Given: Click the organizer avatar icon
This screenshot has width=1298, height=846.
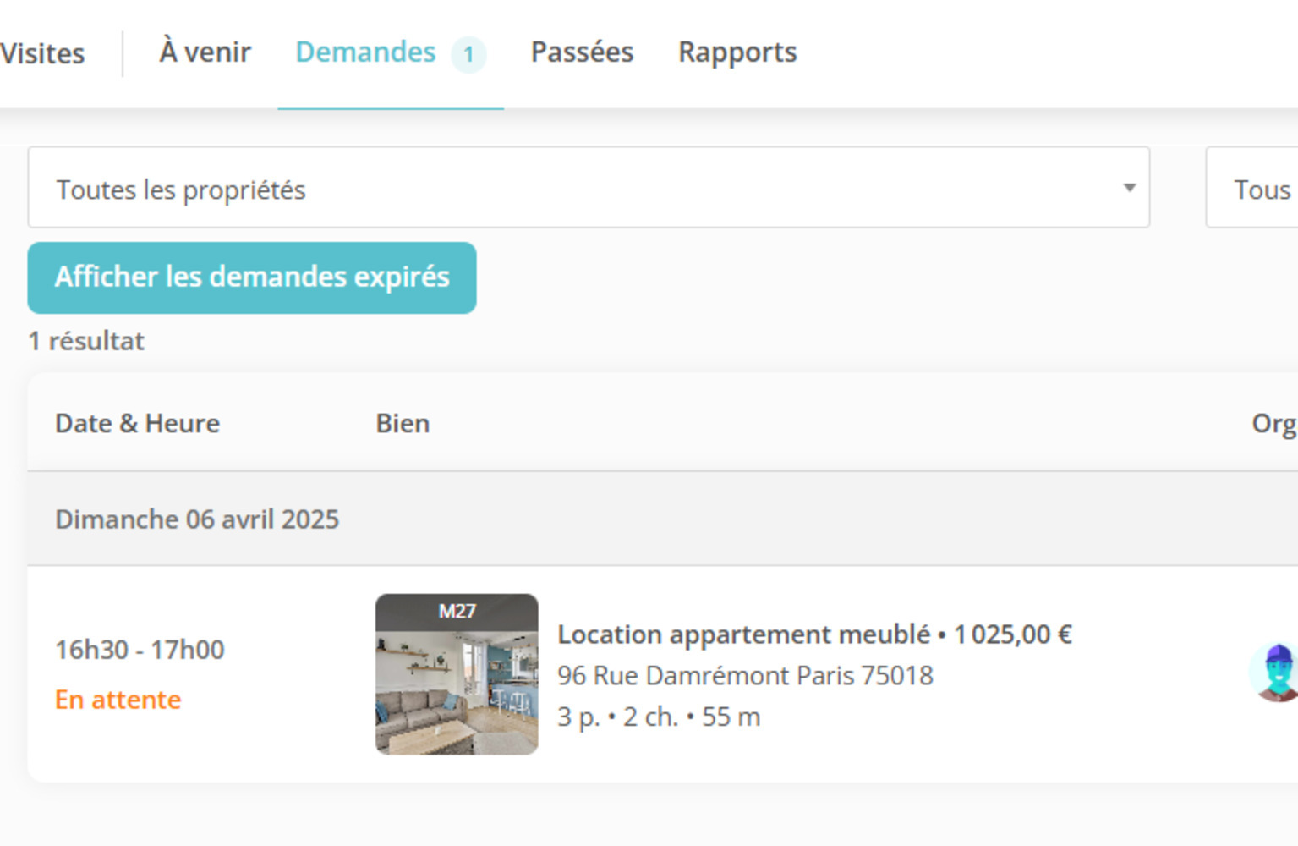Looking at the screenshot, I should coord(1277,672).
